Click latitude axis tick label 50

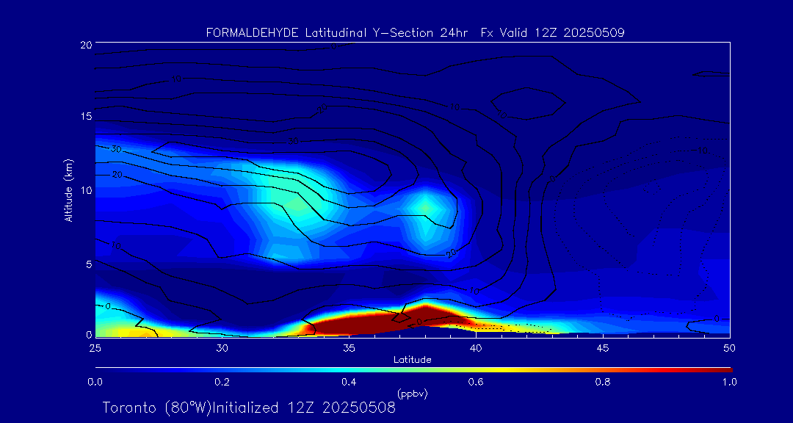(x=730, y=348)
